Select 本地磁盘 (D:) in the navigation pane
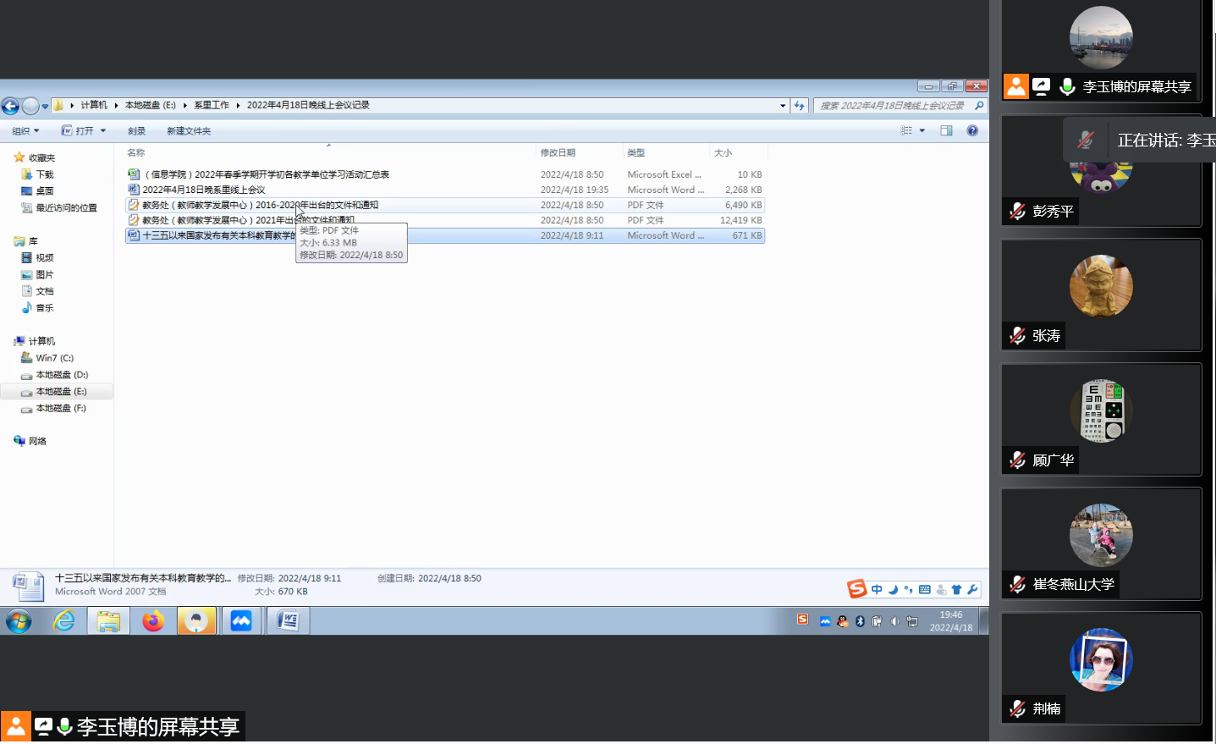Viewport: 1216px width, 744px height. pyautogui.click(x=62, y=375)
